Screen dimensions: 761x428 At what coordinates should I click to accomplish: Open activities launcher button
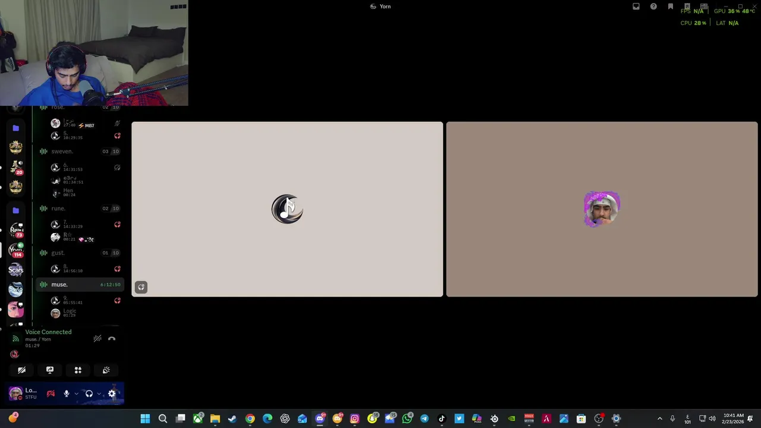(x=78, y=370)
